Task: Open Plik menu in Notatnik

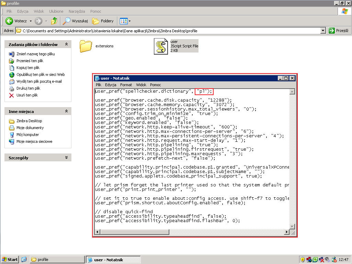Action: point(99,85)
